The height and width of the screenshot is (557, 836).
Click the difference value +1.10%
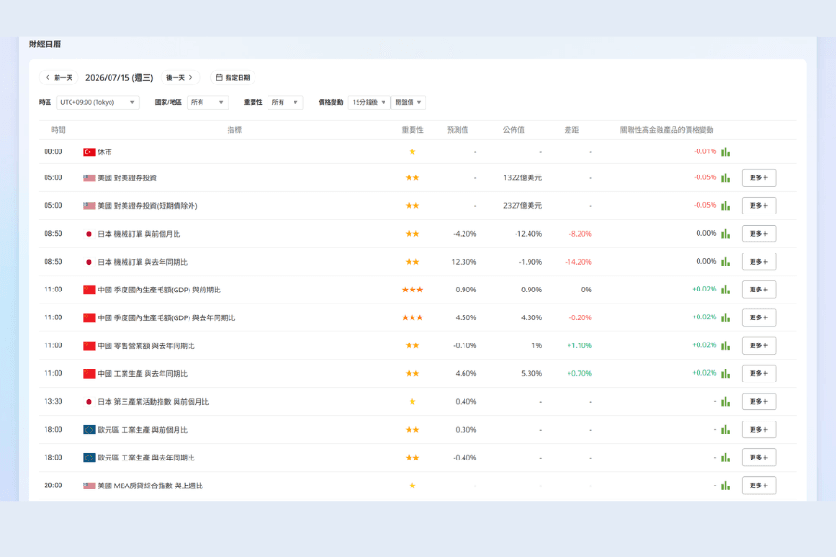(x=580, y=345)
